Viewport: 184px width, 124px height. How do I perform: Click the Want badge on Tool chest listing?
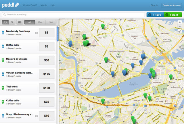tap(3, 88)
